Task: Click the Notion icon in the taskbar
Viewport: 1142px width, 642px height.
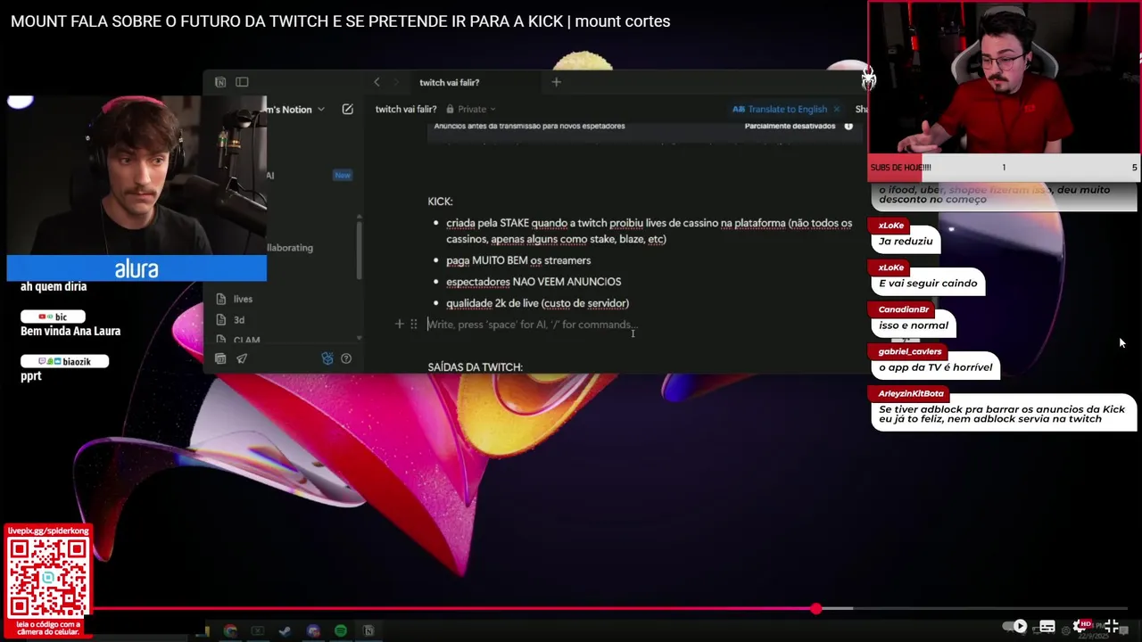Action: point(368,631)
